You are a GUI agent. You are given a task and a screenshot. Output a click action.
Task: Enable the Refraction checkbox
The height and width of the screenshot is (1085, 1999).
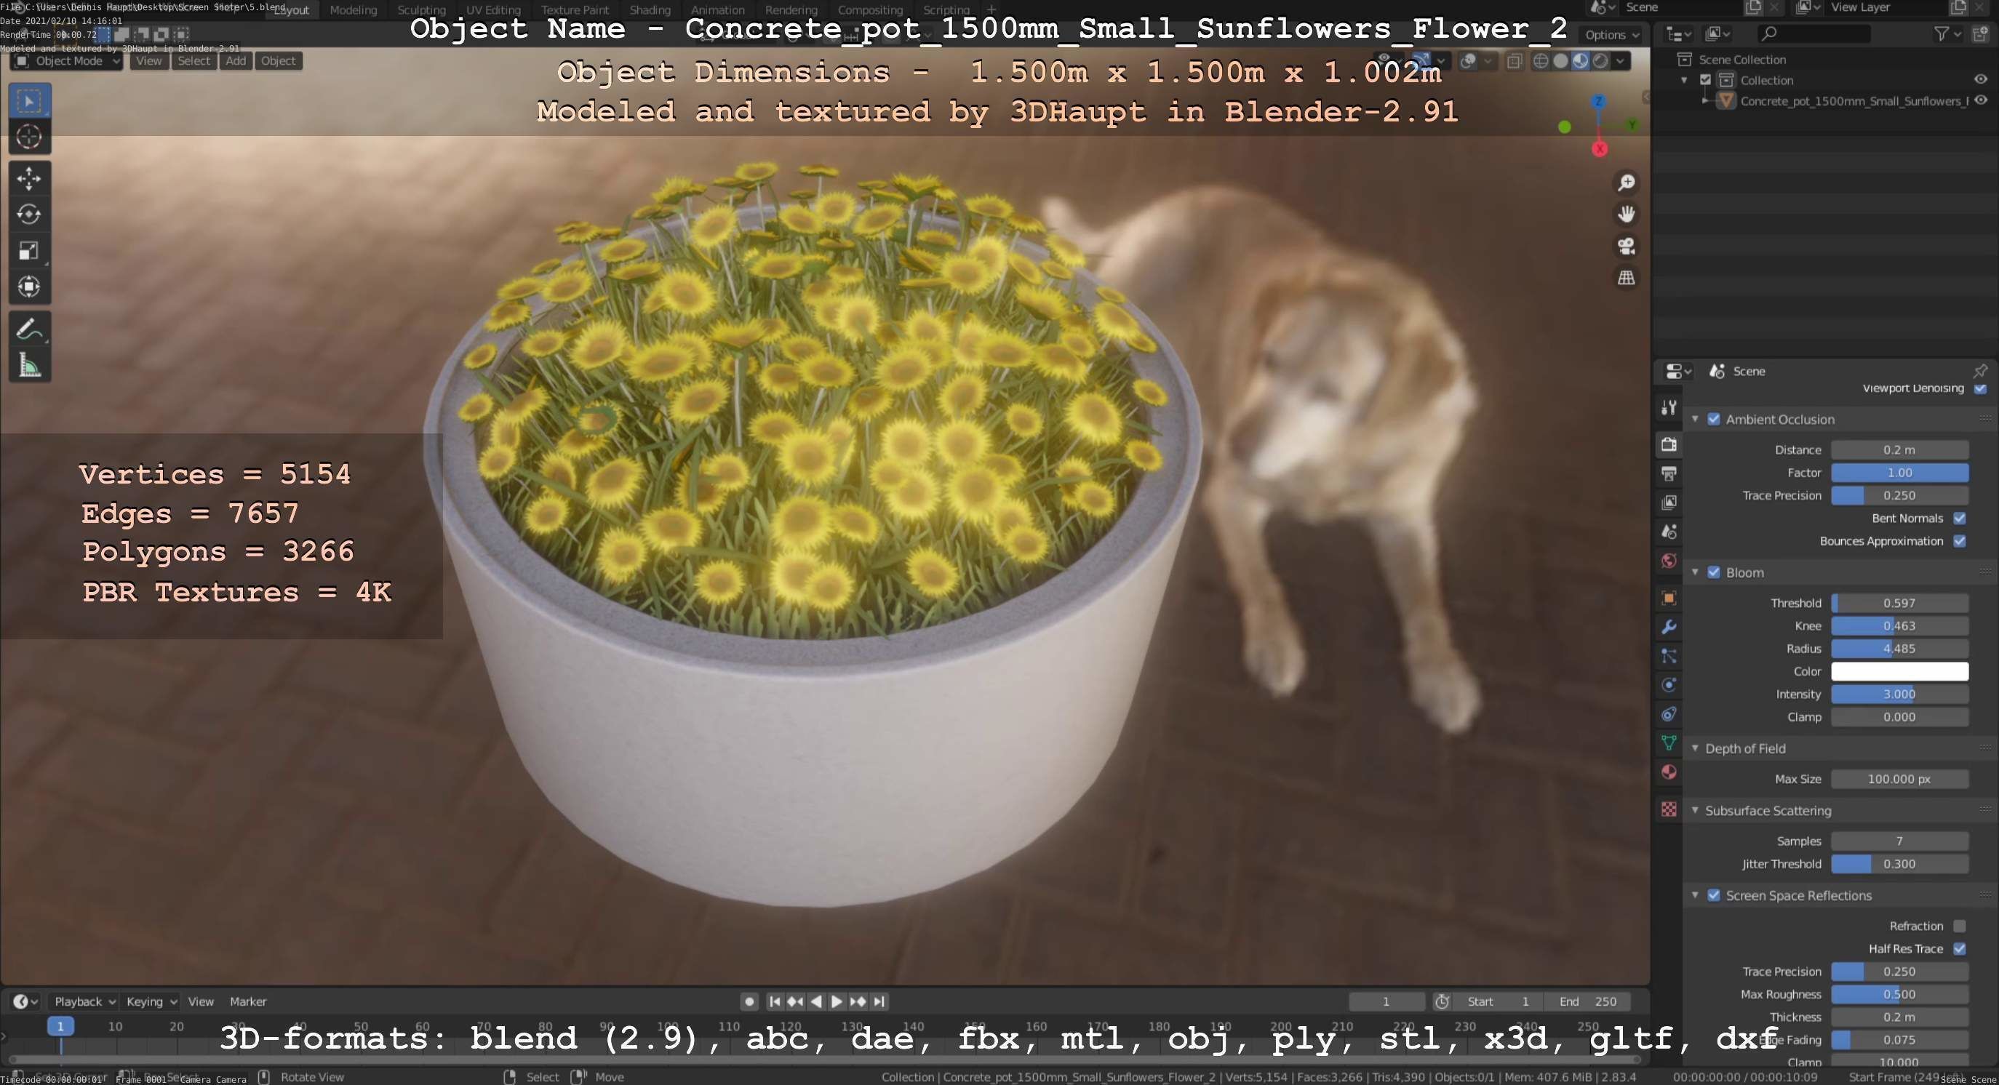pos(1960,926)
